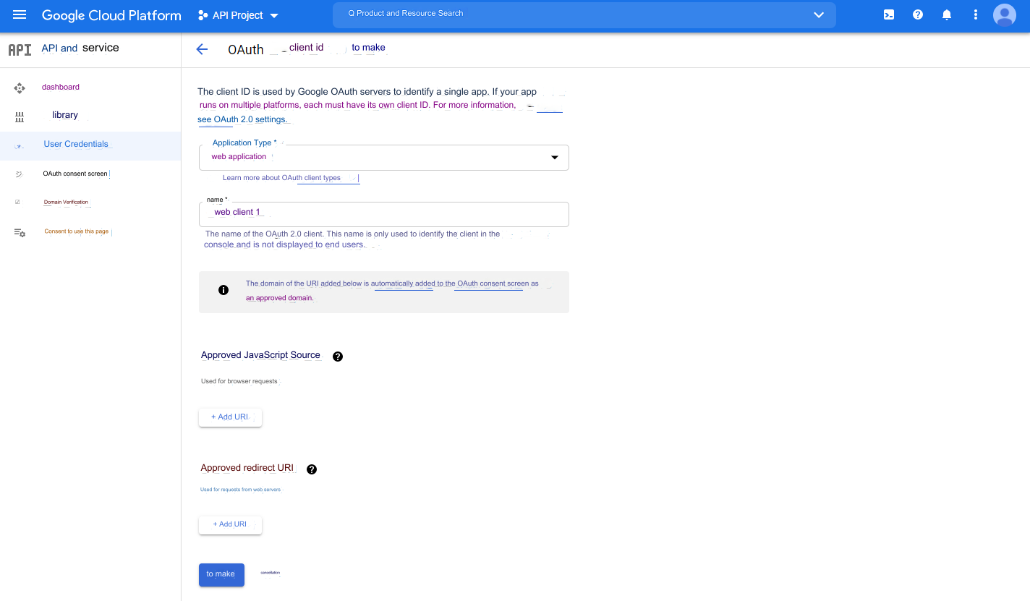Open user account avatar
Viewport: 1030px width, 601px height.
point(1005,14)
